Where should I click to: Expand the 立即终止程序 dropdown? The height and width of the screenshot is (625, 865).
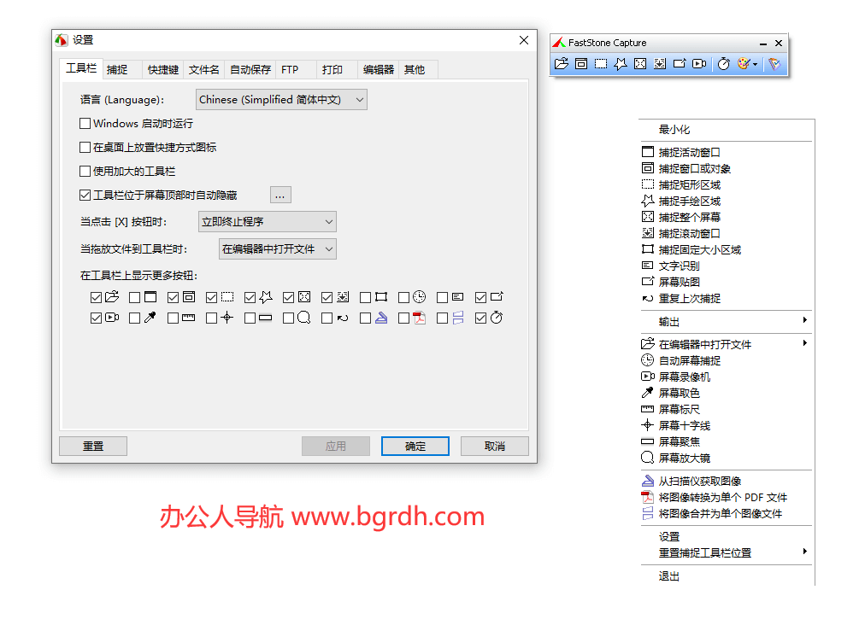267,222
